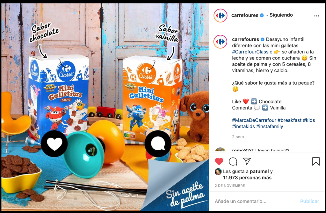Toggle the Siguiendo following status
This screenshot has width=326, height=213.
pos(281,15)
